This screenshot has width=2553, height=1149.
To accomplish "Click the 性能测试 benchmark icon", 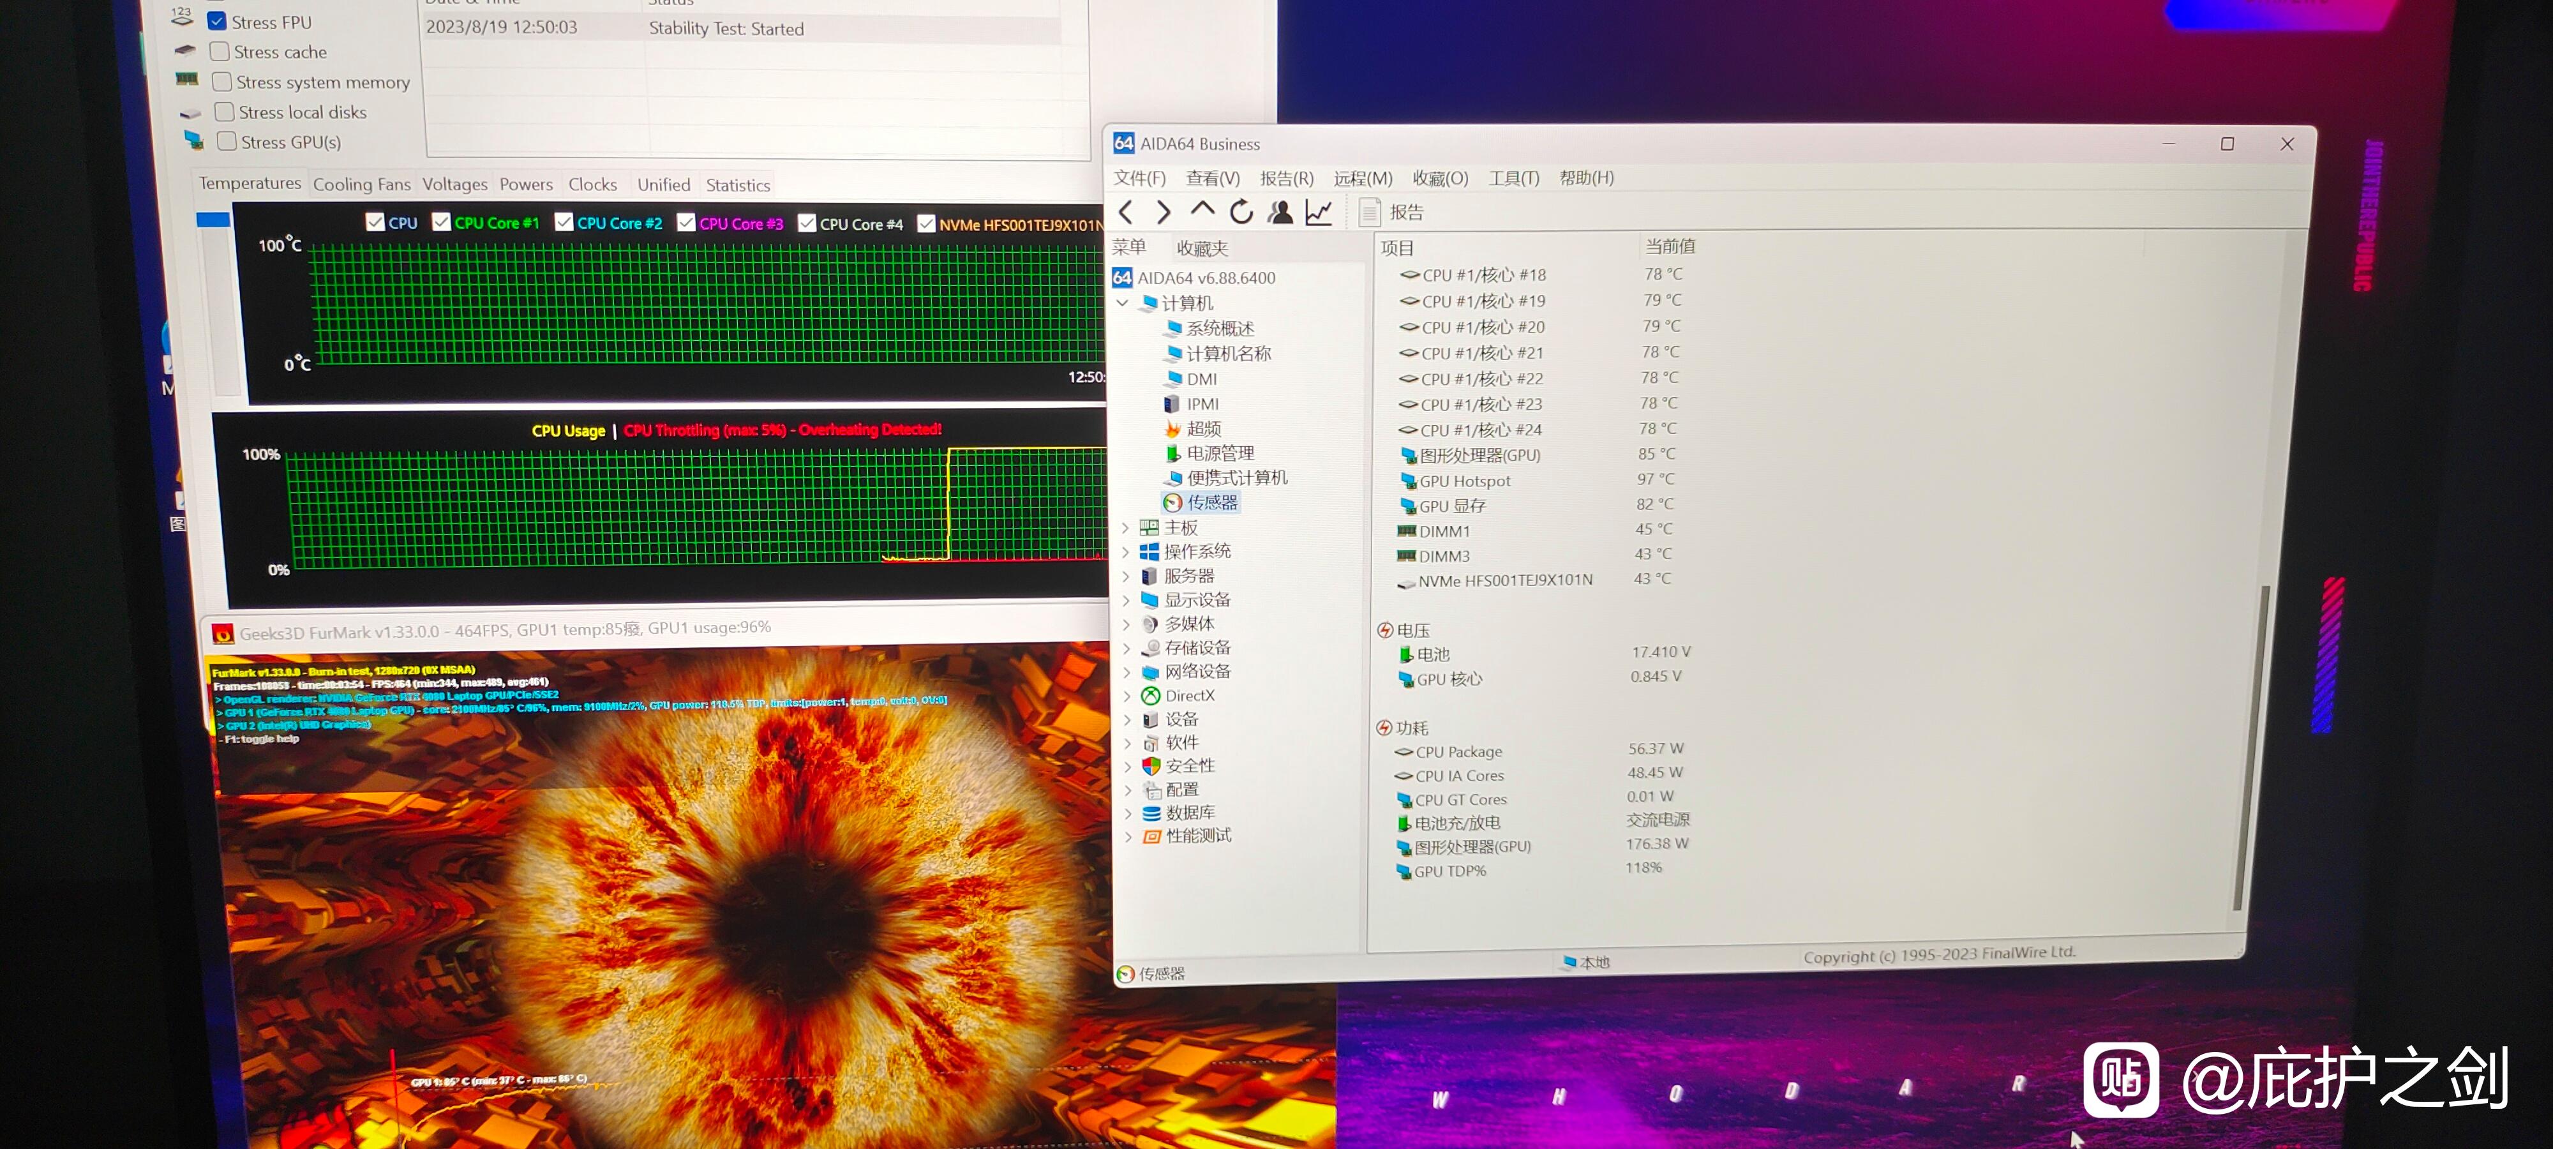I will 1151,837.
